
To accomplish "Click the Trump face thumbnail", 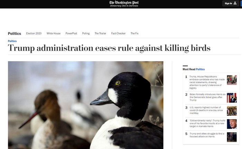I will (232, 124).
